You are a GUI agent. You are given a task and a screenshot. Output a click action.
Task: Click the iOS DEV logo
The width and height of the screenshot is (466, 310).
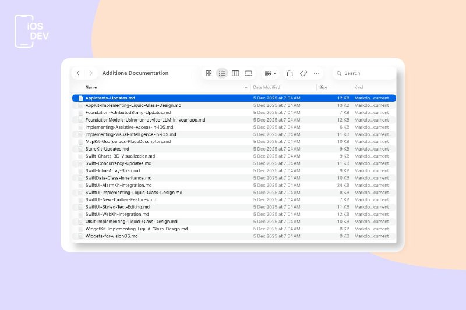click(x=32, y=31)
